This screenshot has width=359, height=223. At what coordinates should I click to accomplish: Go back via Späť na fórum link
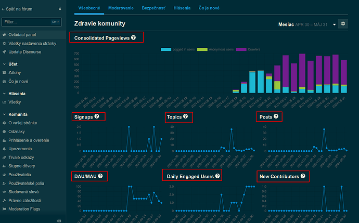17,9
